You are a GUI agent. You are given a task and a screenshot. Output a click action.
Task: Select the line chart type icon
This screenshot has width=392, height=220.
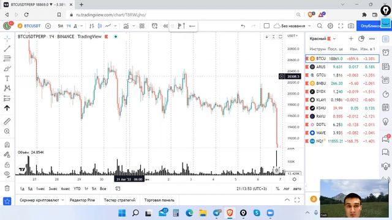pos(108,26)
